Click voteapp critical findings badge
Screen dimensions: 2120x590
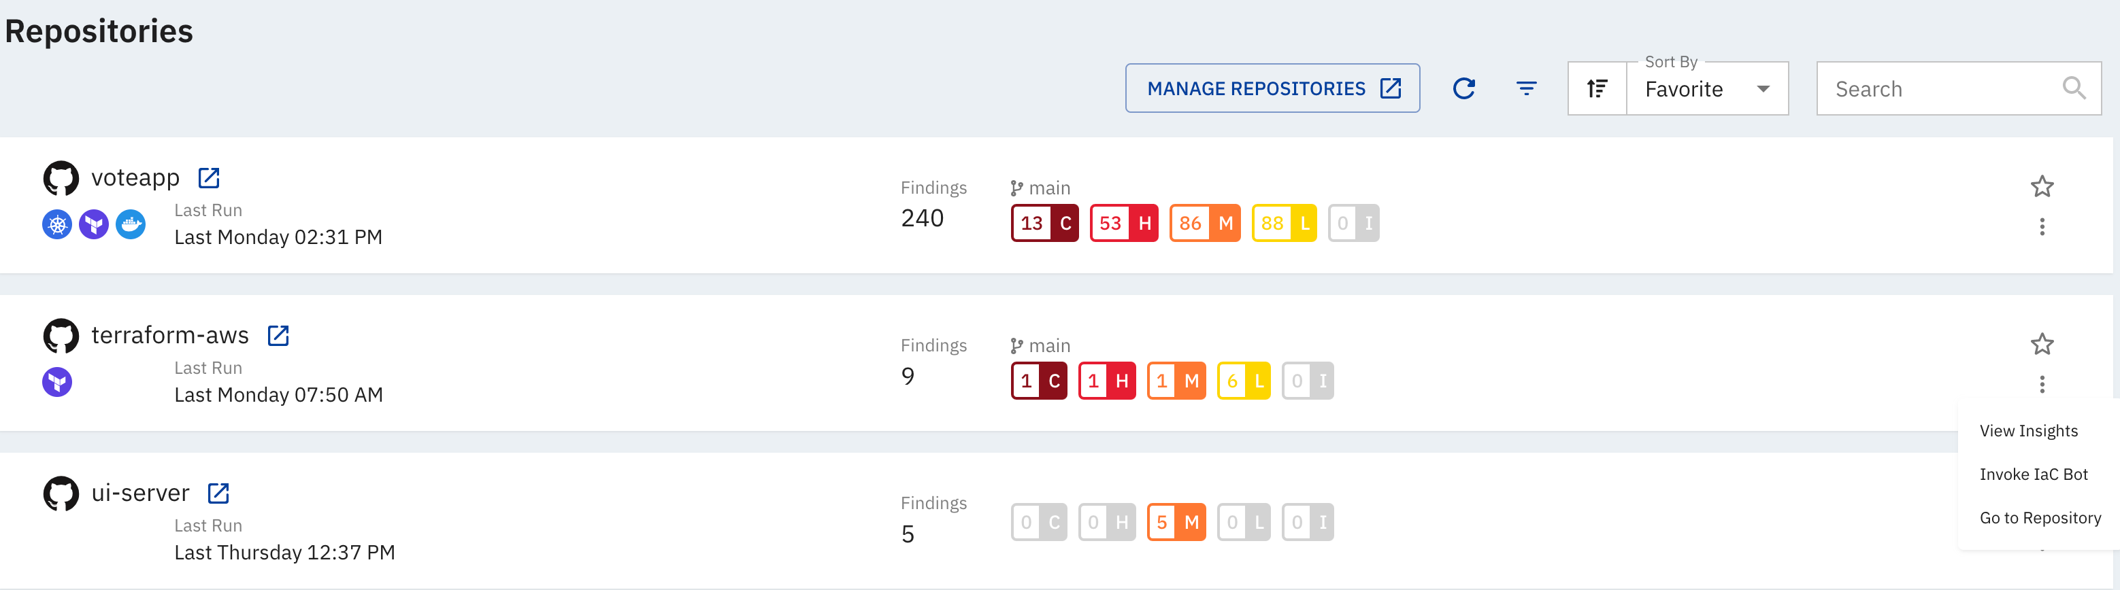1044,224
